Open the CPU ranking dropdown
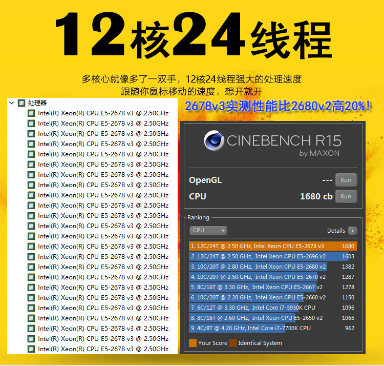384x366 pixels. coord(208,231)
